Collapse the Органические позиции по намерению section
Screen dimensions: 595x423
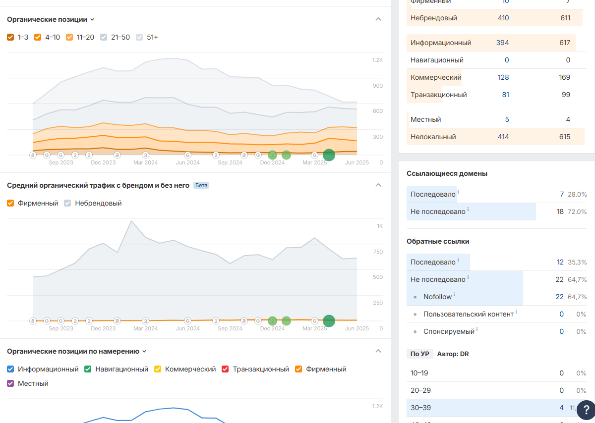pos(378,351)
